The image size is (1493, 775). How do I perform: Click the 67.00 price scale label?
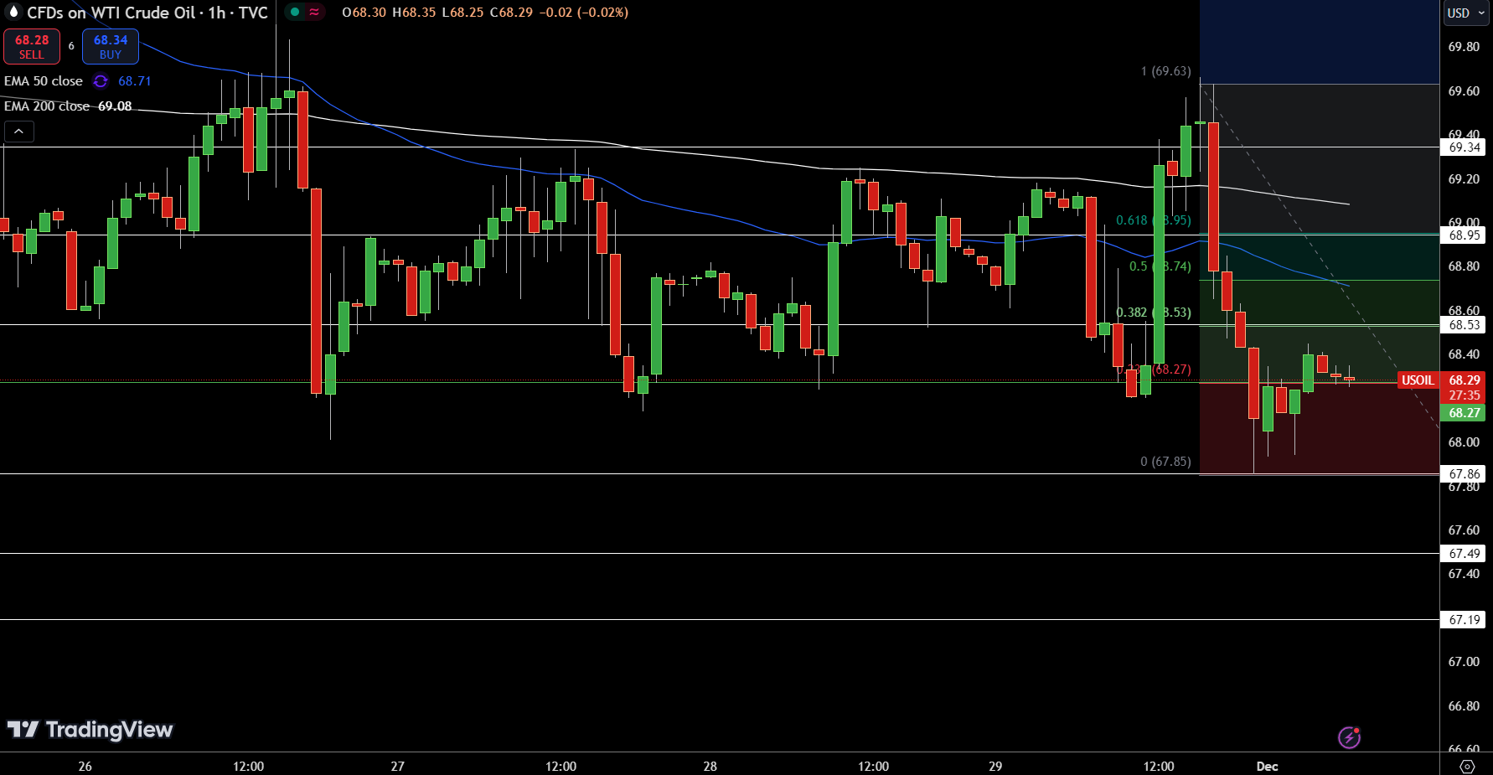(x=1464, y=662)
